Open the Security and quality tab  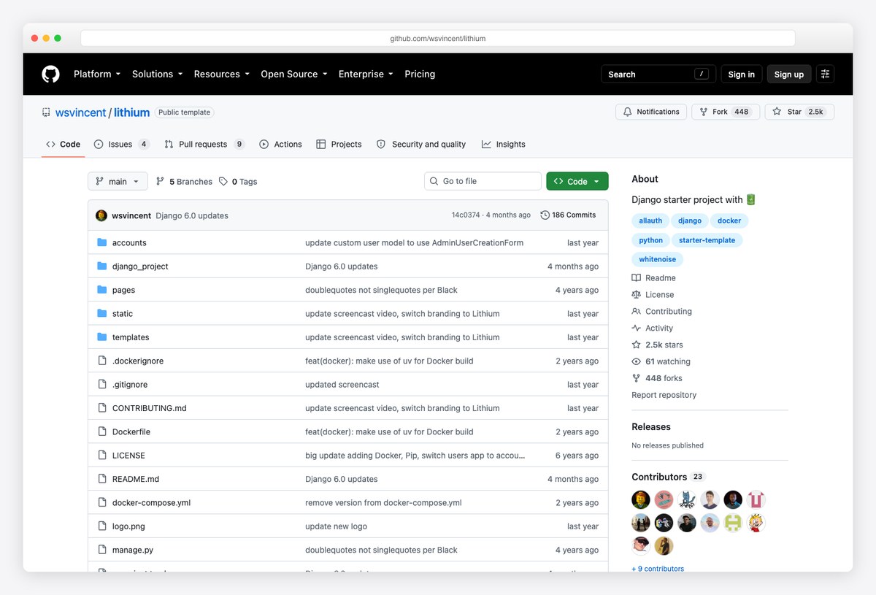click(421, 145)
